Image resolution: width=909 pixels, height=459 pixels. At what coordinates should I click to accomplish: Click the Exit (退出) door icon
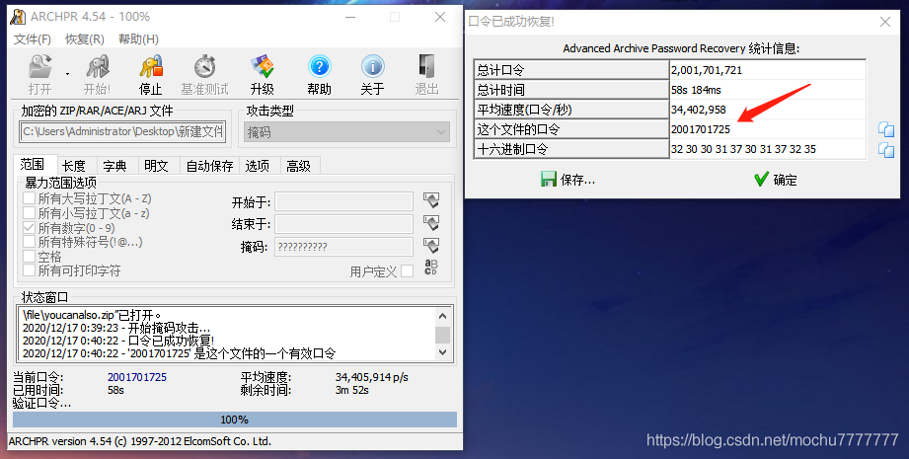426,67
